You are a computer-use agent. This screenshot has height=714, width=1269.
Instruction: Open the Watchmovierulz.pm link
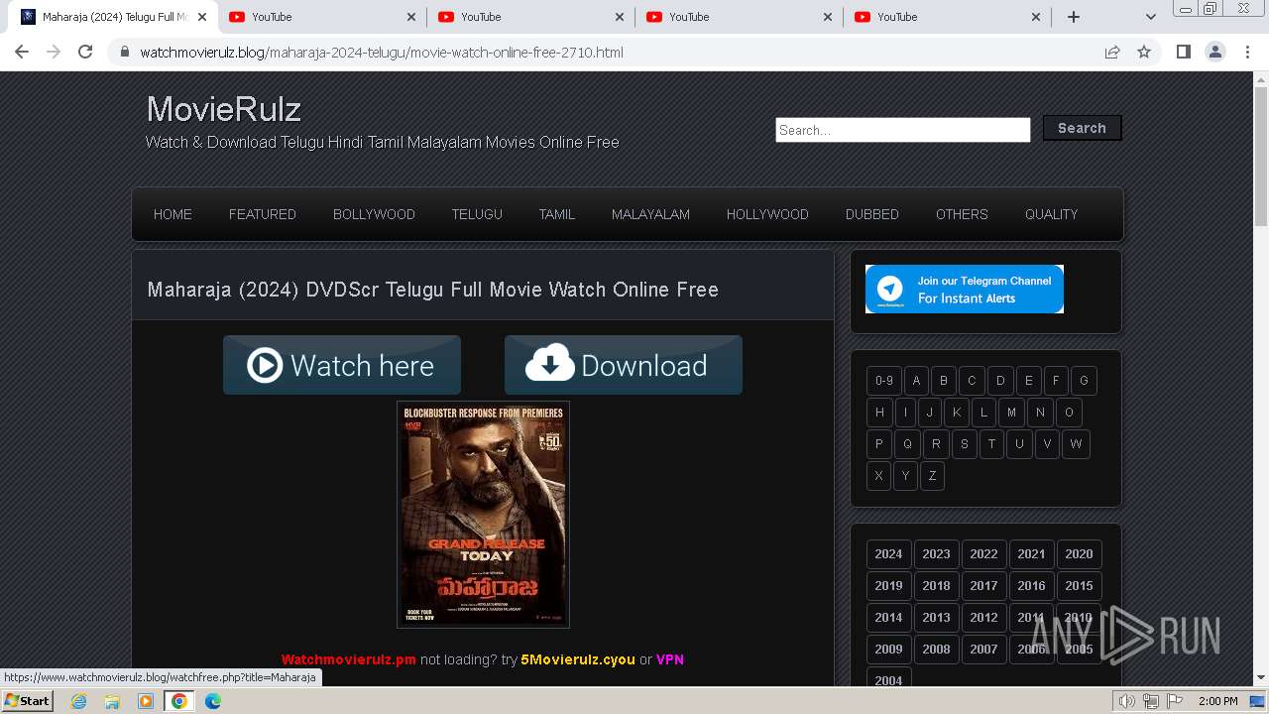pos(349,659)
